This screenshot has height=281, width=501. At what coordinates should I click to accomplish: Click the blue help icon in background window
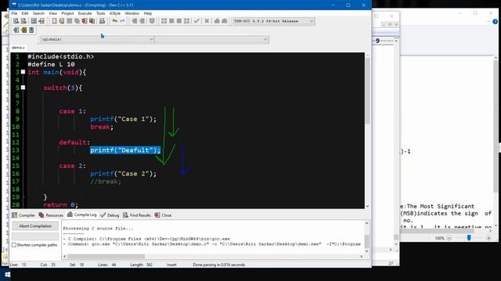tap(495, 22)
